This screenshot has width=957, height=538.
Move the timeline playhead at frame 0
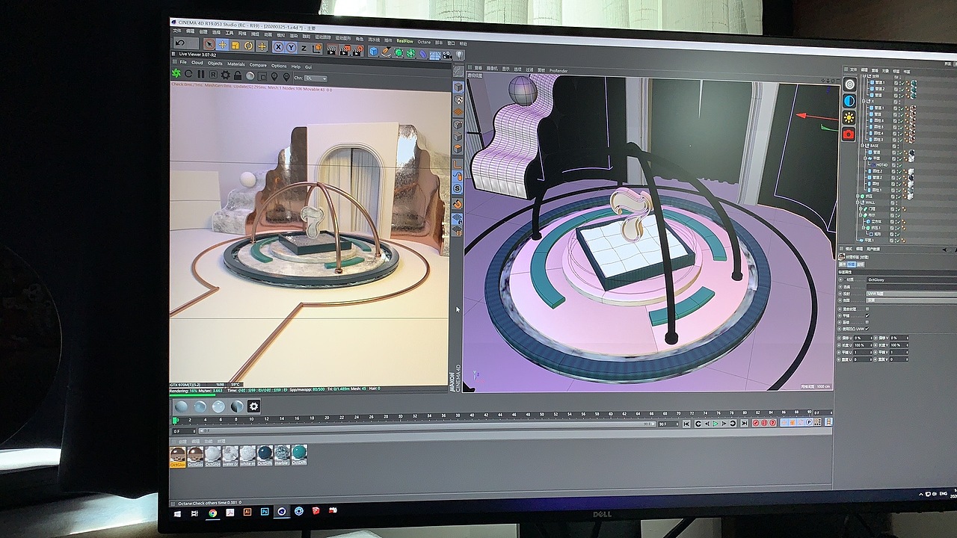[176, 421]
